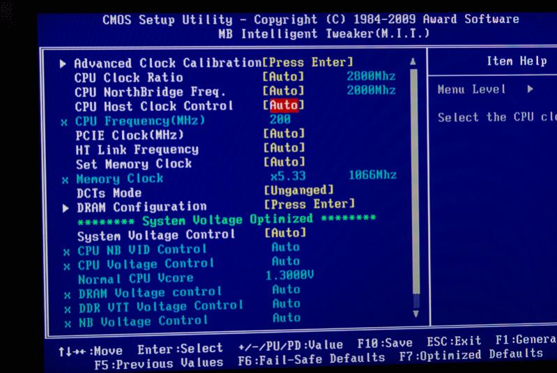The height and width of the screenshot is (373, 557).
Task: Click the 2800Mhz CPU clock readout
Action: click(x=371, y=76)
